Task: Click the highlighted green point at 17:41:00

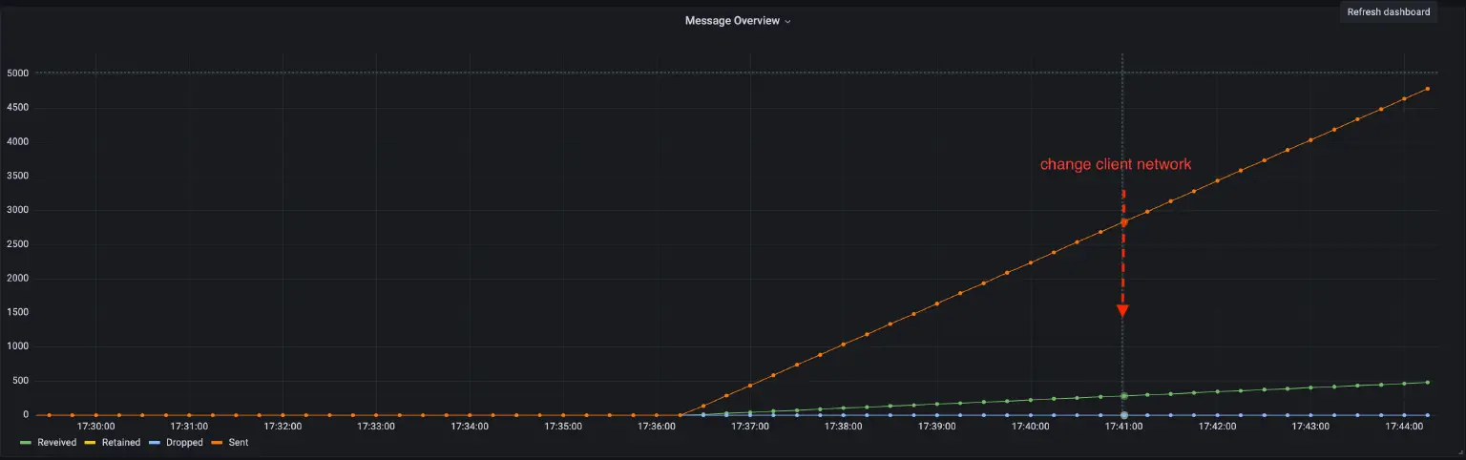Action: coord(1123,396)
